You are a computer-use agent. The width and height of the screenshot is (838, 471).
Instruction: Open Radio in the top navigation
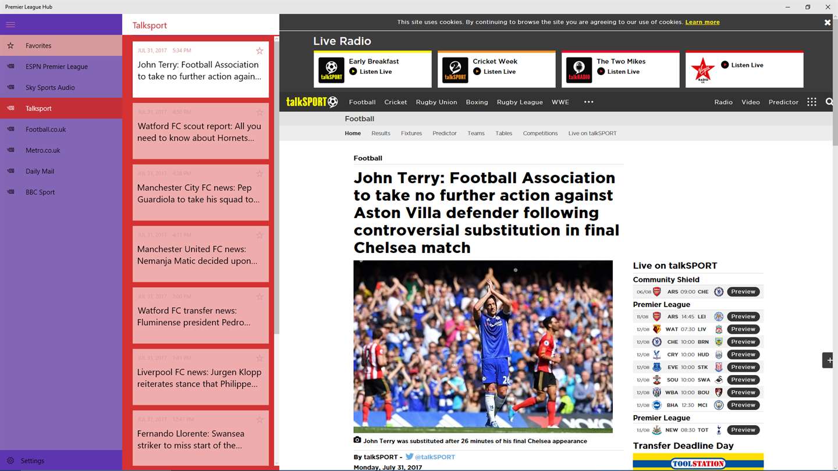[723, 102]
